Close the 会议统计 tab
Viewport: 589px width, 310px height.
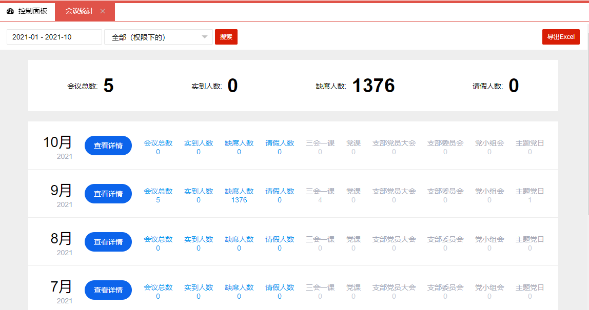tap(103, 11)
